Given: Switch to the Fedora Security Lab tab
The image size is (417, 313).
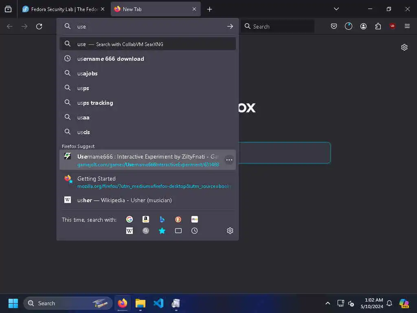Looking at the screenshot, I should [63, 9].
